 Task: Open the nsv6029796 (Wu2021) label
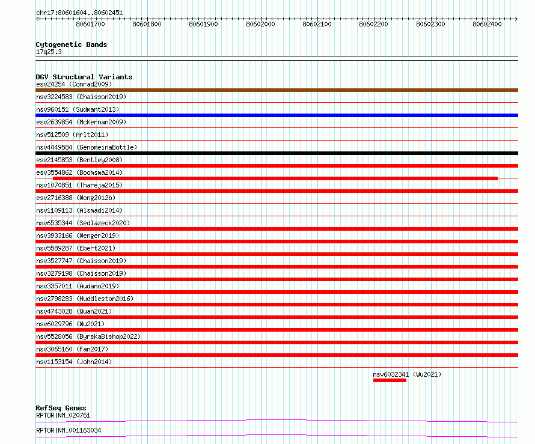click(x=70, y=324)
